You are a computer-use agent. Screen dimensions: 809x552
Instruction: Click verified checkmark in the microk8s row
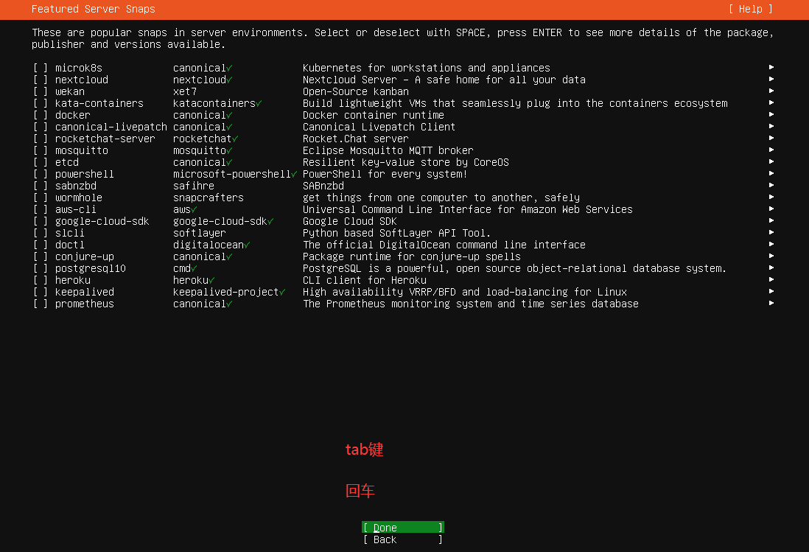coord(230,68)
